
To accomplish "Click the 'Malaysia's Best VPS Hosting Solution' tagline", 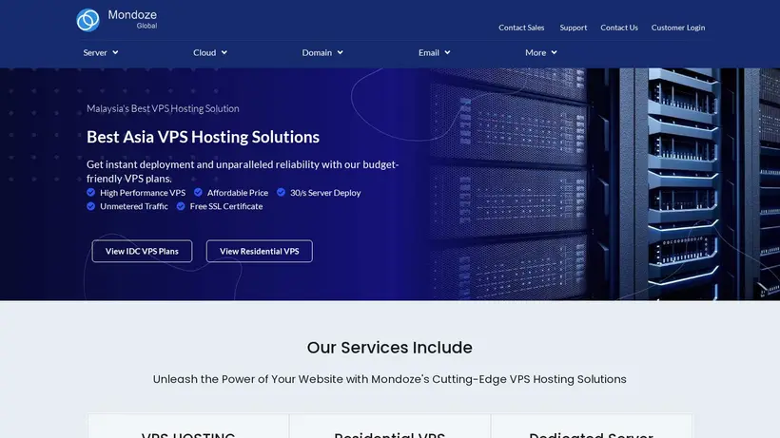I will [x=163, y=108].
